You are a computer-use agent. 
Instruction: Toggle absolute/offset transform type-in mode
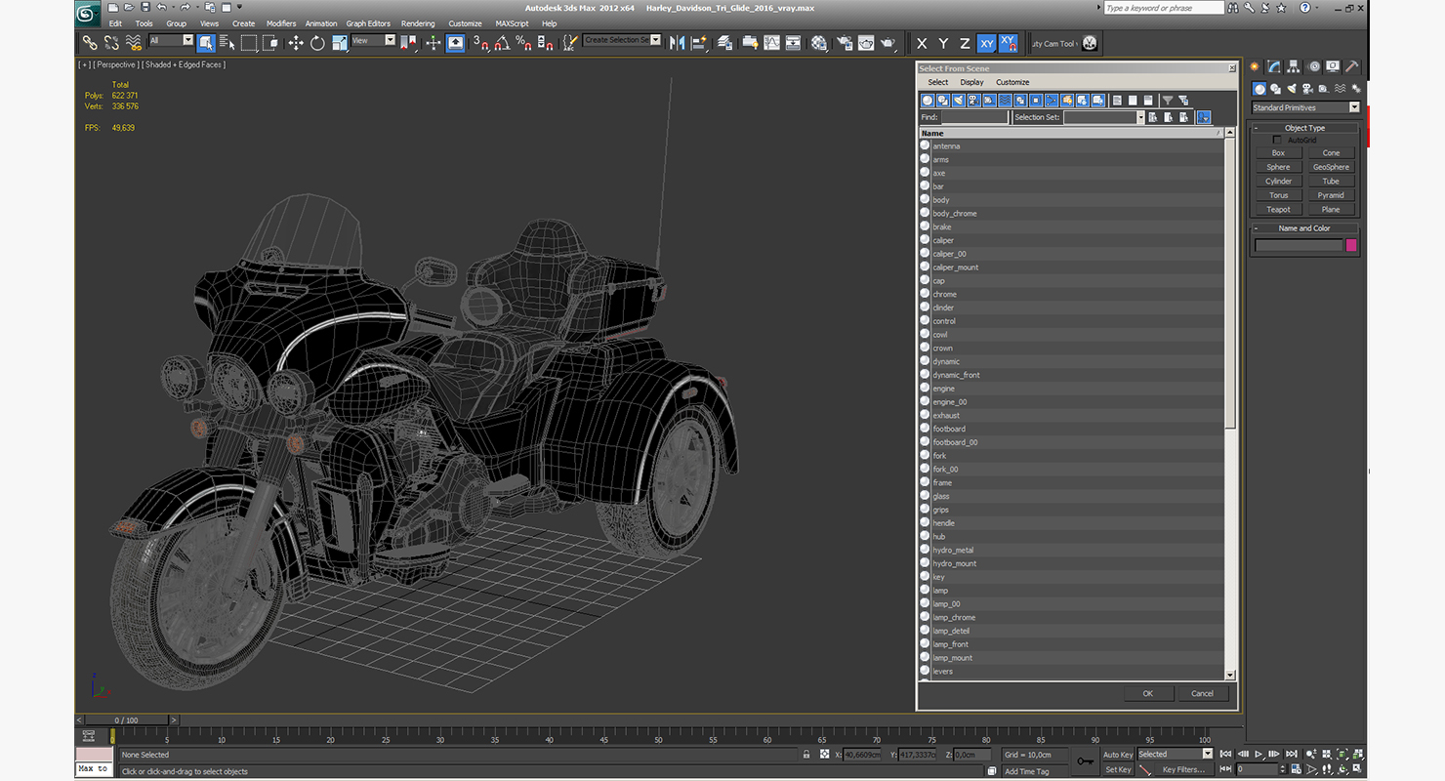coord(824,755)
